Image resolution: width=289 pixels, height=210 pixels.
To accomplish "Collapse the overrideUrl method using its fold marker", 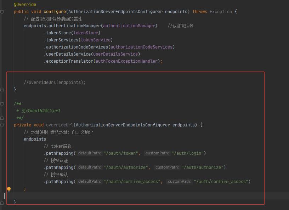I will (x=2, y=125).
